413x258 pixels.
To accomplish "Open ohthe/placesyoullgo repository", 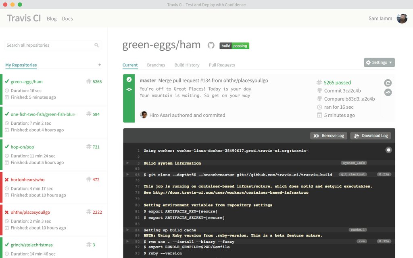I will [30, 212].
